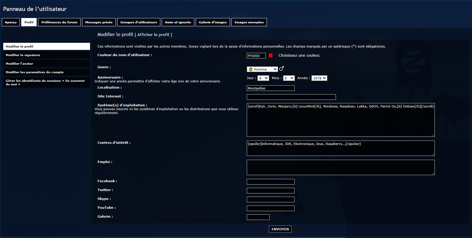Expand the Jour birthday day dropdown
Image resolution: width=472 pixels, height=238 pixels.
[263, 78]
